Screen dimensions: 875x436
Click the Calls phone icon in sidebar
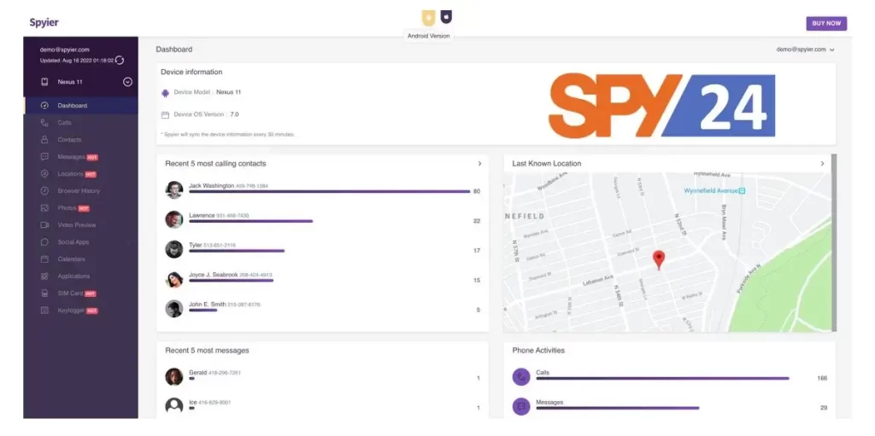tap(44, 123)
